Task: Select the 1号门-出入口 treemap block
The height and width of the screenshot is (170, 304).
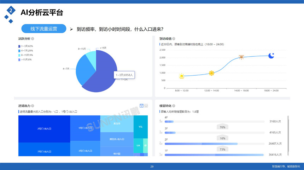Action: [85, 128]
